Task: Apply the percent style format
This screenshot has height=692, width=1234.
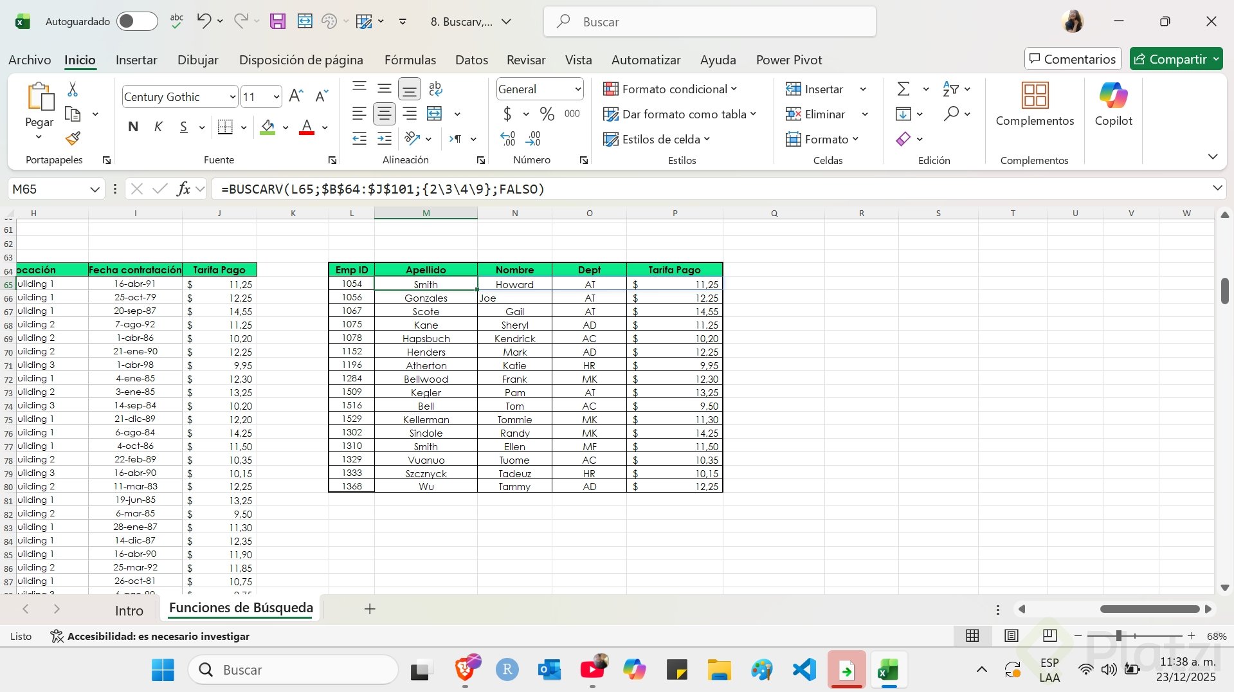Action: click(x=547, y=114)
